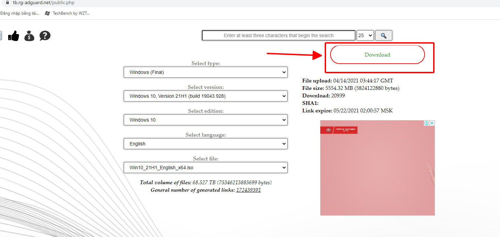Open the question mark help icon
Viewport: 500px width, 237px height.
tap(45, 36)
